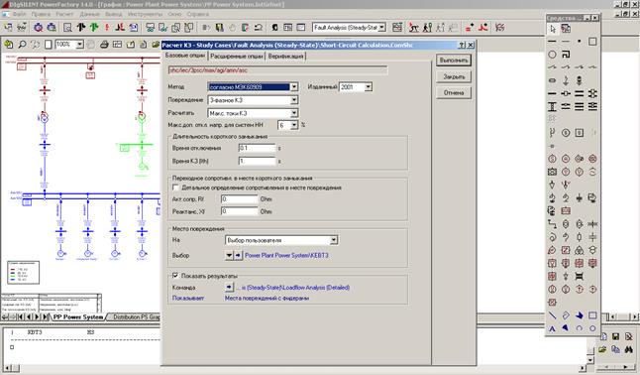640x375 pixels.
Task: Click the dialog's question mark help icon
Action: tap(462, 45)
